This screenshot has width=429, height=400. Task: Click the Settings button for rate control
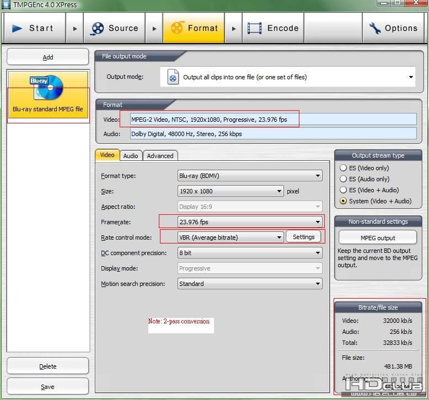[303, 237]
